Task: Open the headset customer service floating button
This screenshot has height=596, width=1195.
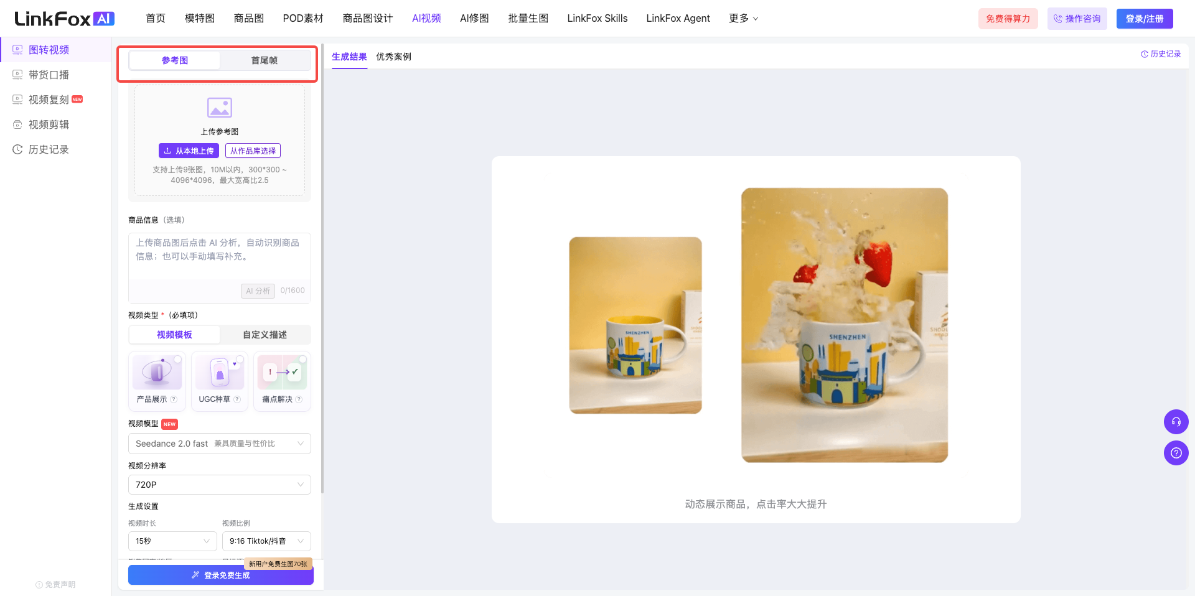Action: pyautogui.click(x=1176, y=422)
